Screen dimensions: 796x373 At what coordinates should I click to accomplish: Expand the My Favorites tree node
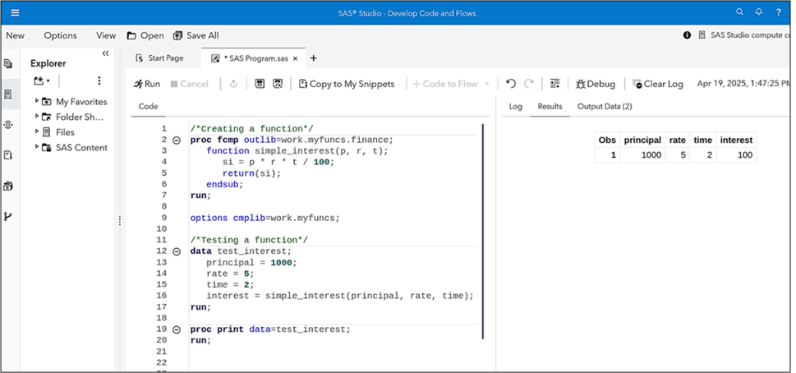coord(37,101)
